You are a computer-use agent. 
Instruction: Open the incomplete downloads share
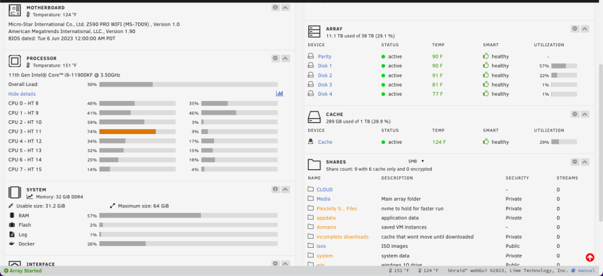(343, 237)
